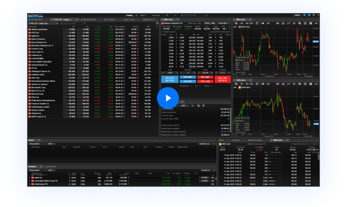Click the refresh icon in MRO:xlon chart toolbar
Image resolution: width=347 pixels, height=207 pixels.
point(257,23)
